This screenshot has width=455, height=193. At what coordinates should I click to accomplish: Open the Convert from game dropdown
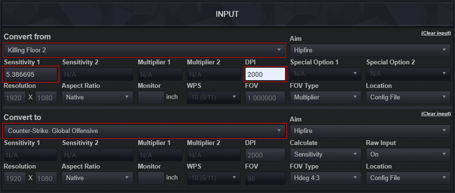144,50
